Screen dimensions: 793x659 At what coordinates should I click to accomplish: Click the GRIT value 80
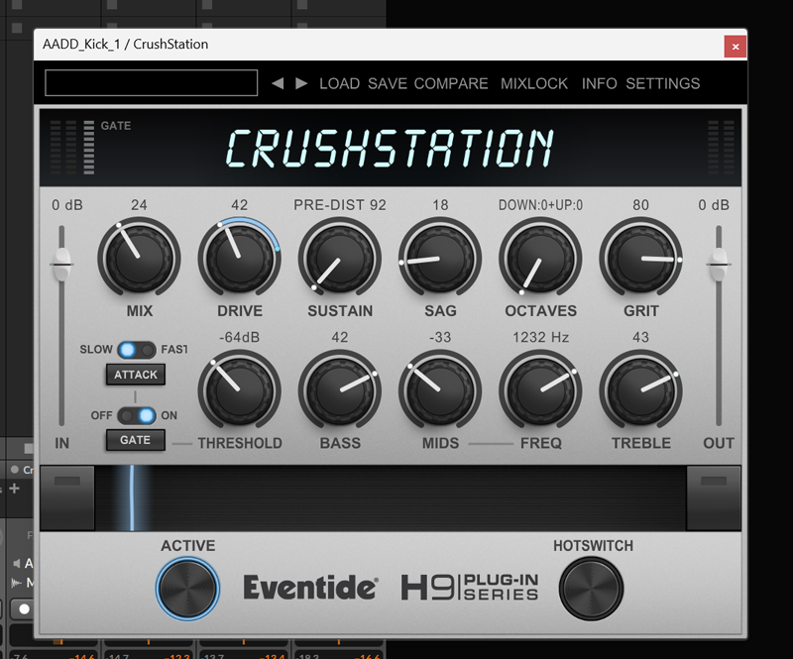(x=640, y=205)
